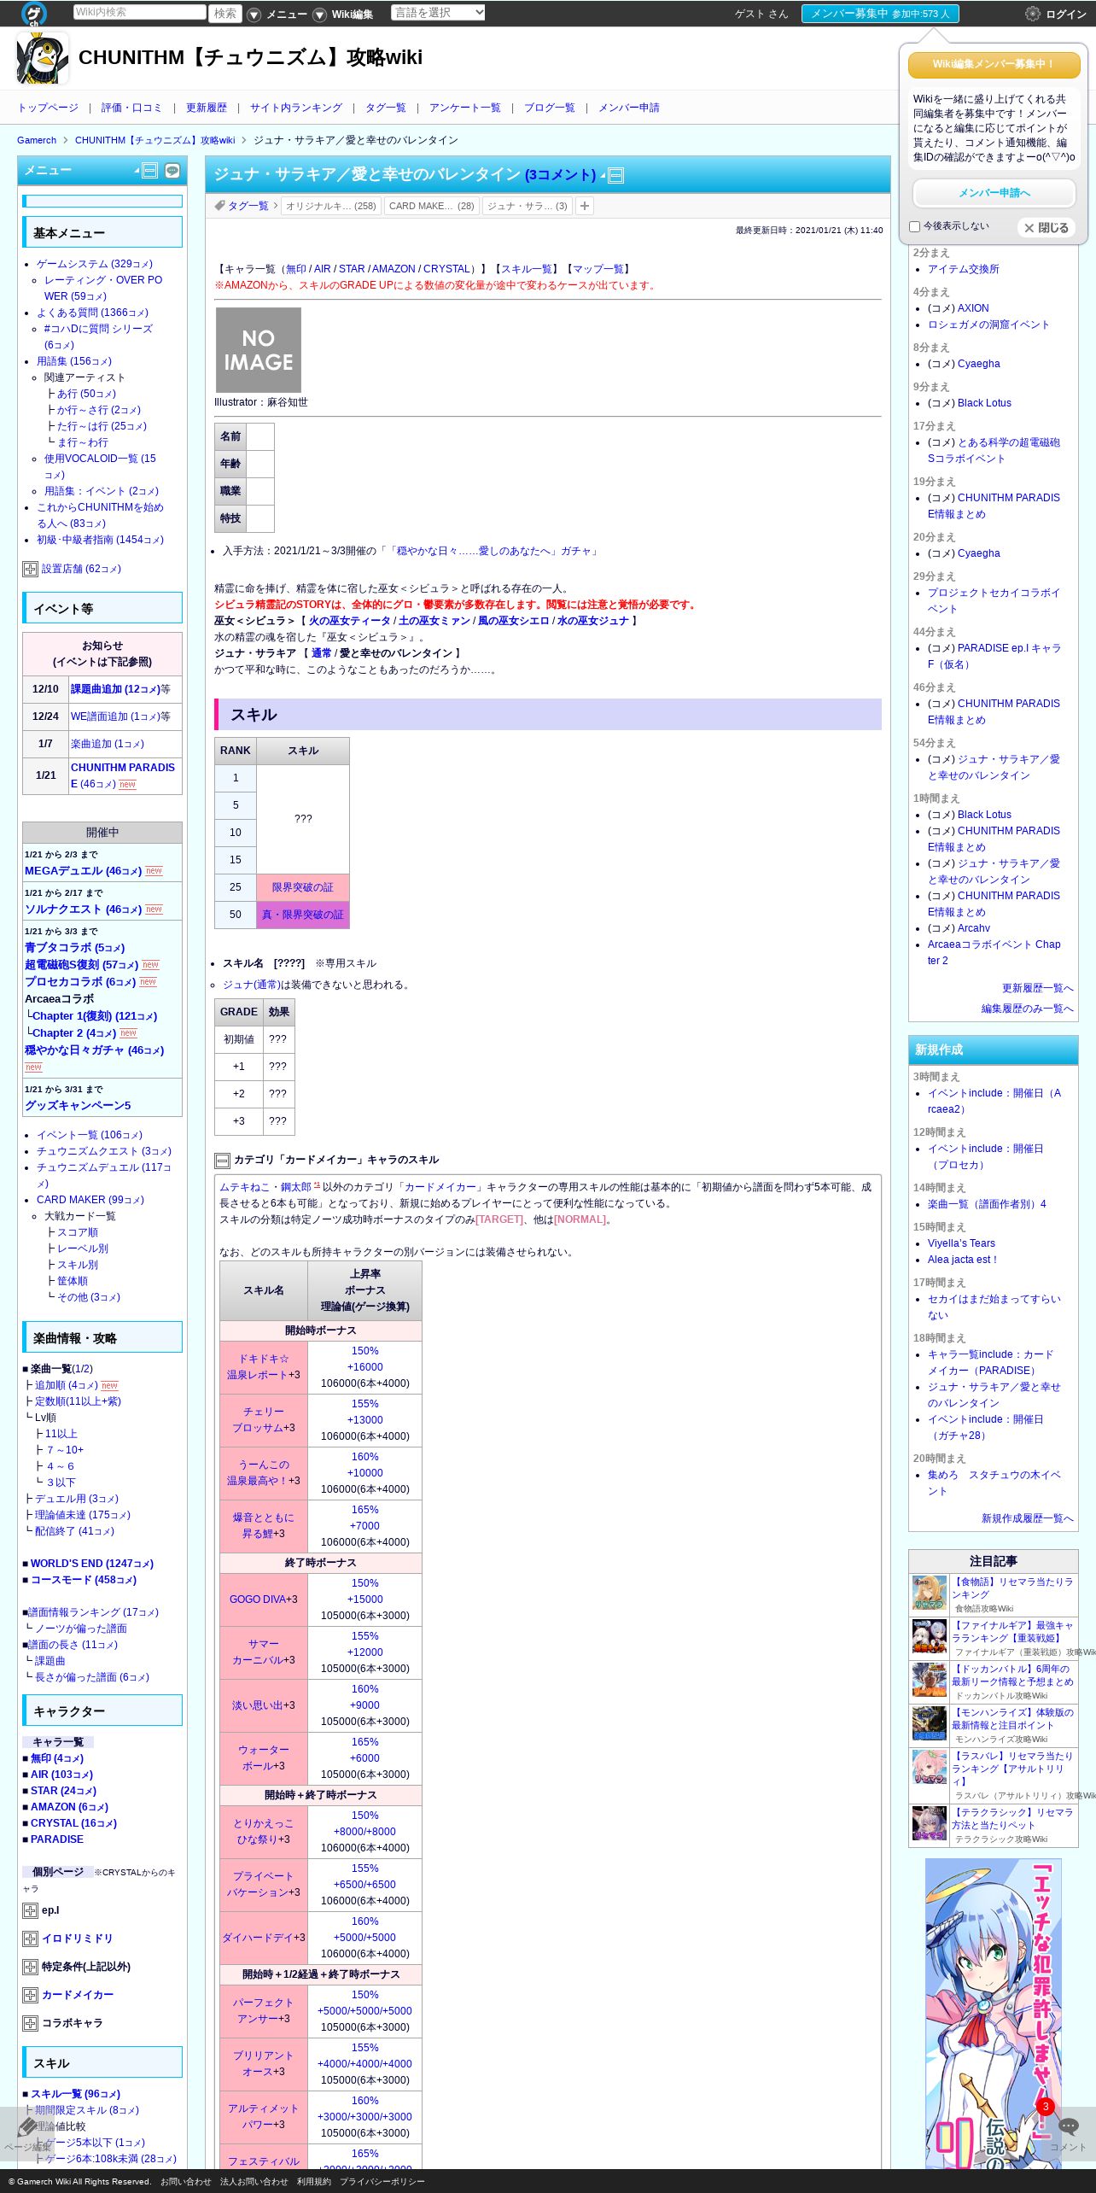Open 評価・口コミ in the navigation
The width and height of the screenshot is (1096, 2193).
pyautogui.click(x=131, y=108)
